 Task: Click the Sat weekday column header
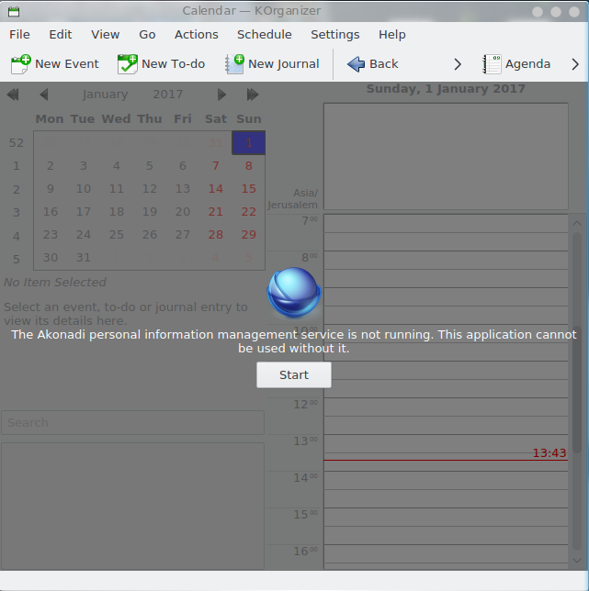click(x=215, y=119)
